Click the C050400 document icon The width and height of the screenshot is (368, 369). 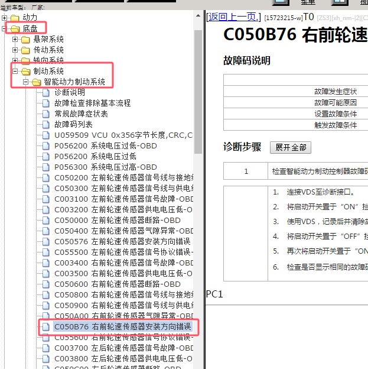coord(46,231)
